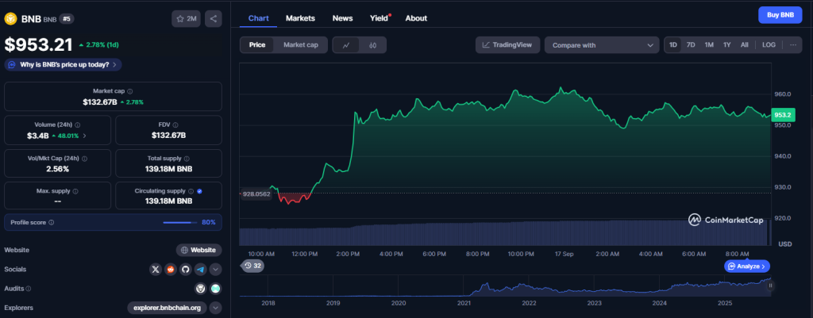Expand more social links chevron
813x318 pixels.
(215, 270)
